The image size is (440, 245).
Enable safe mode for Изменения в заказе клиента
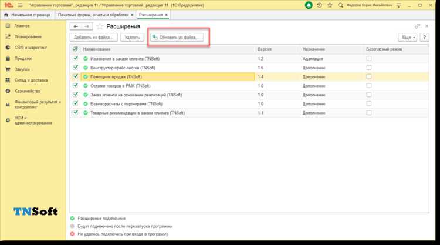pos(369,58)
